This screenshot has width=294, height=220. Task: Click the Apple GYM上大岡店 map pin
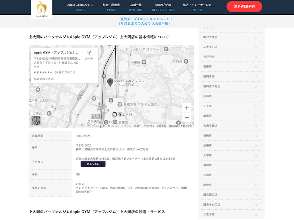[x=110, y=82]
